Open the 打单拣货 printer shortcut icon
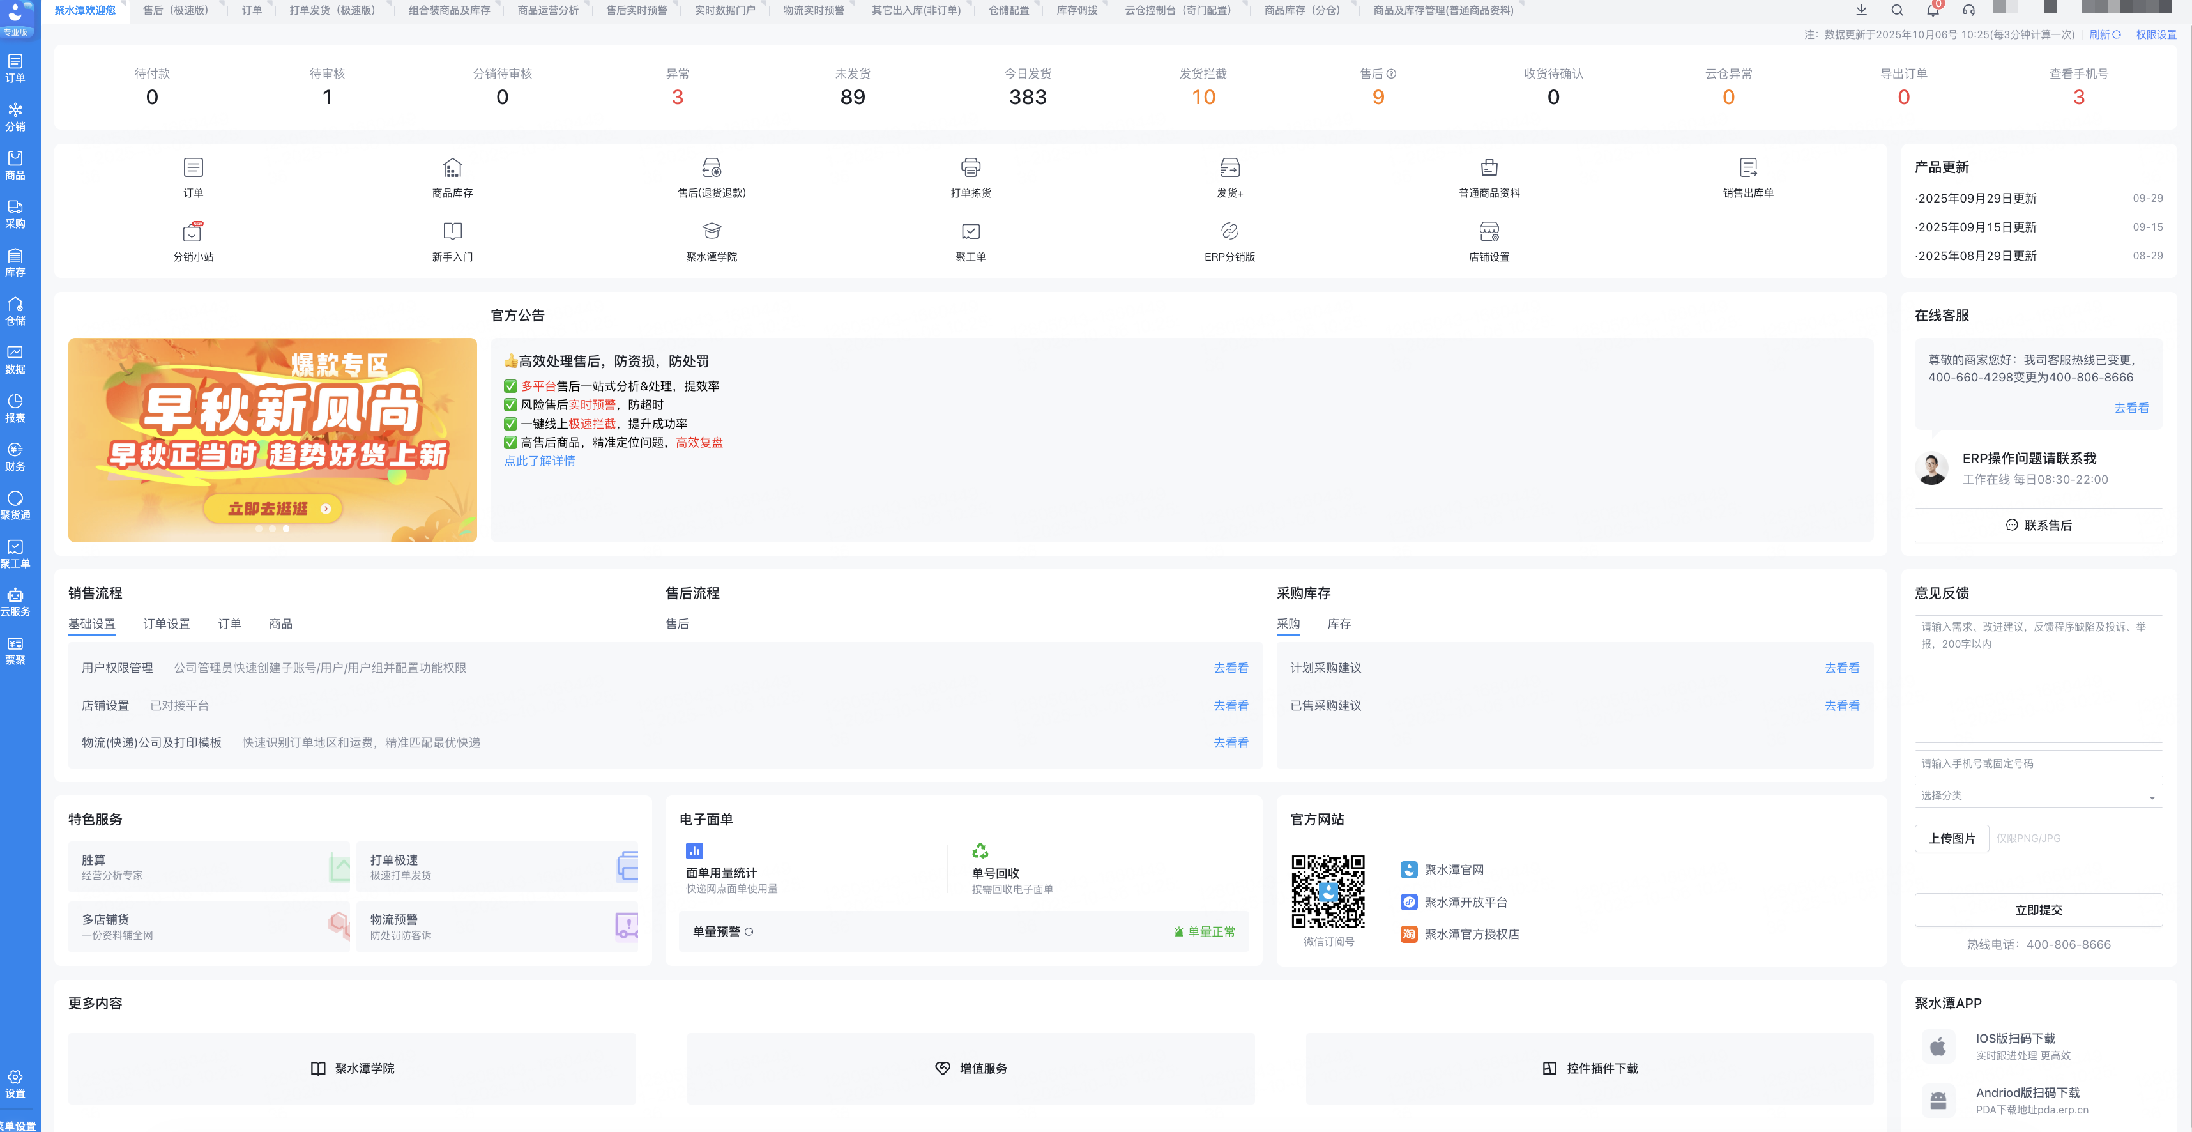 pyautogui.click(x=970, y=167)
